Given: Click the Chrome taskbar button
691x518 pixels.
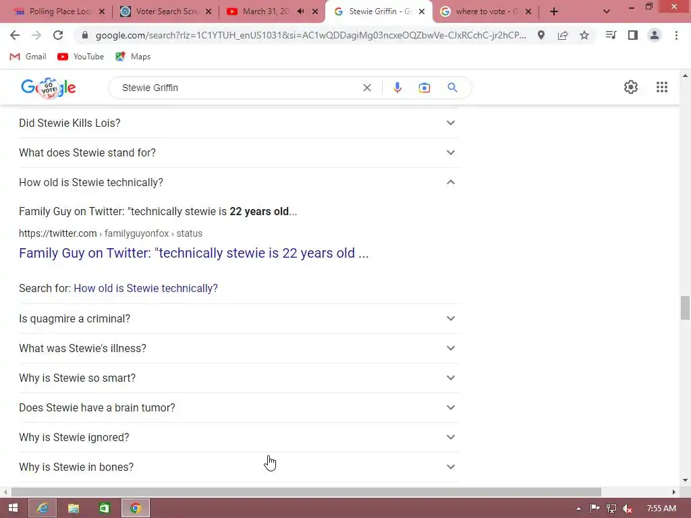Looking at the screenshot, I should [x=135, y=508].
